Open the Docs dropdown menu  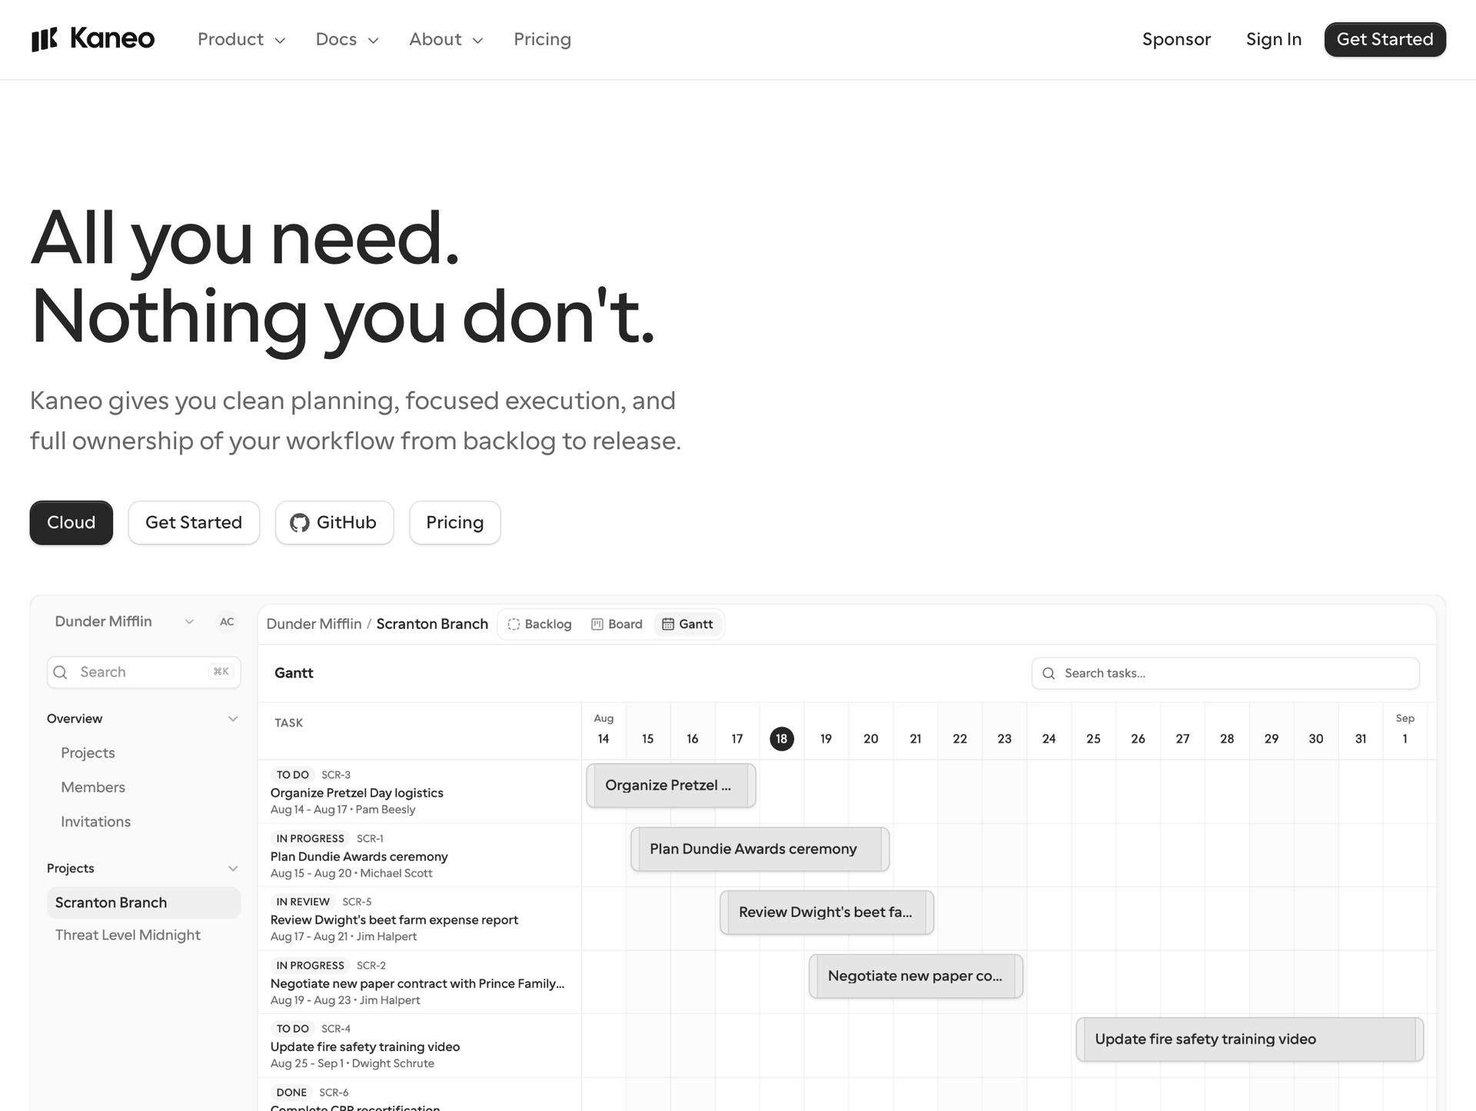pos(347,39)
